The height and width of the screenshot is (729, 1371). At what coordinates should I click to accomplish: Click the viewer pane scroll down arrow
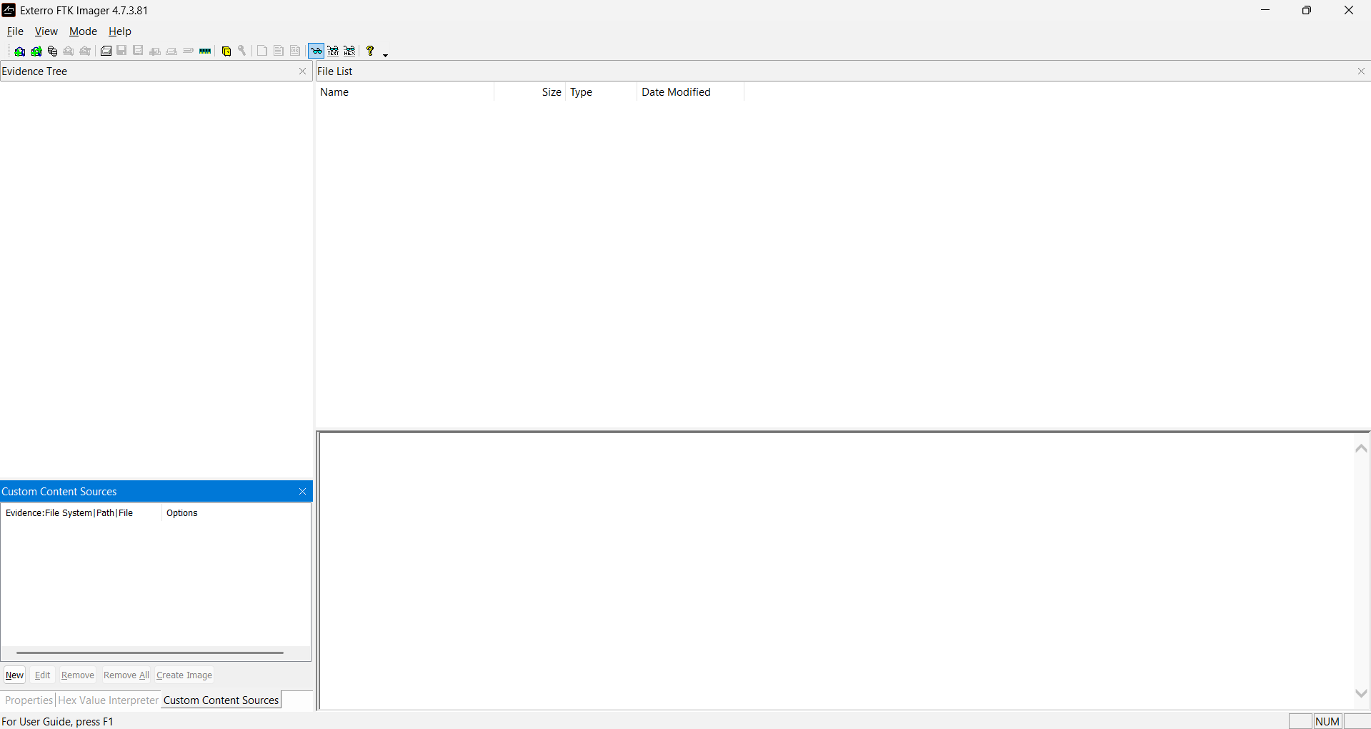1361,693
